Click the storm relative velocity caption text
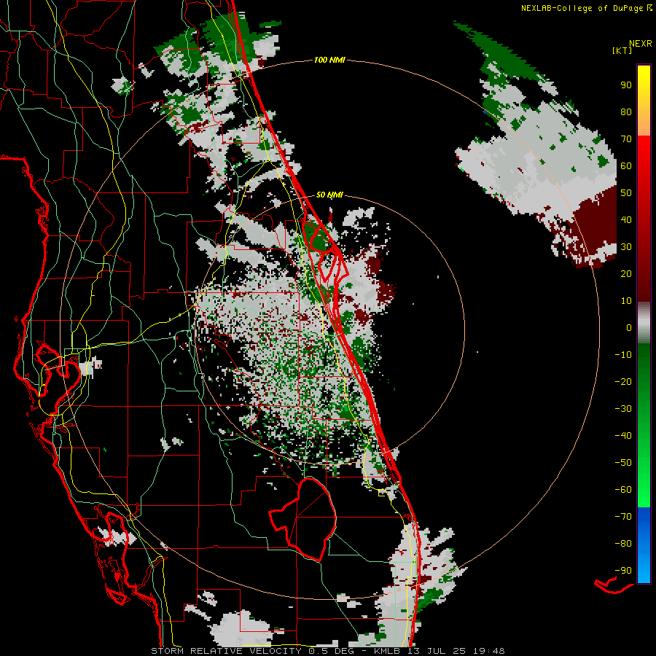This screenshot has height=656, width=656. click(328, 651)
